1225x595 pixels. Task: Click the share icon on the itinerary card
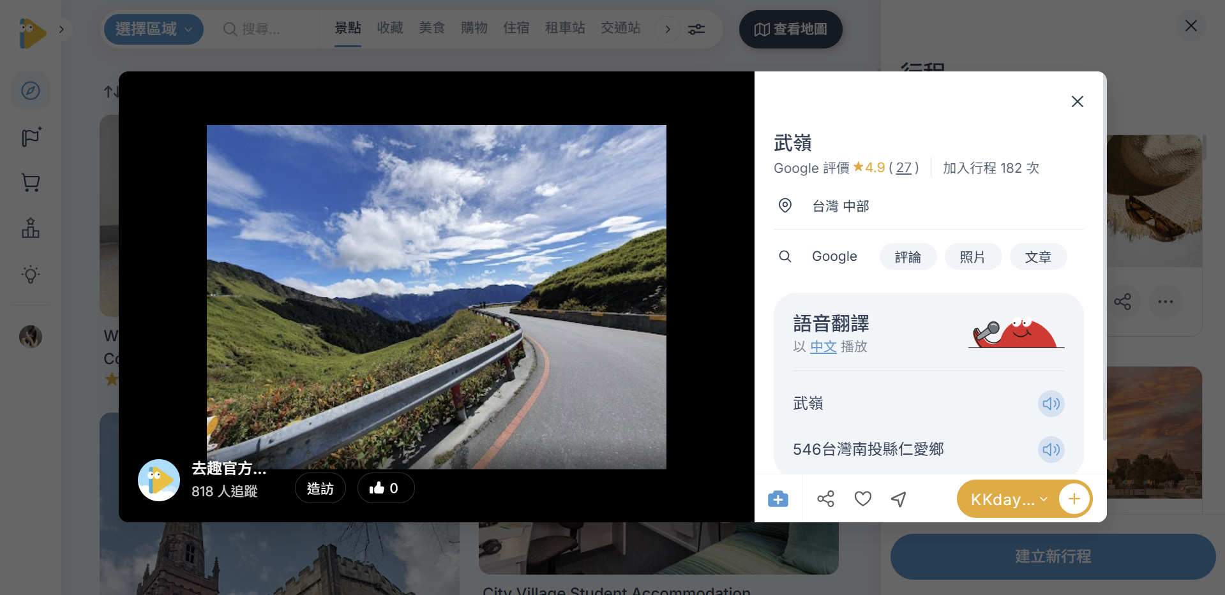[1122, 302]
